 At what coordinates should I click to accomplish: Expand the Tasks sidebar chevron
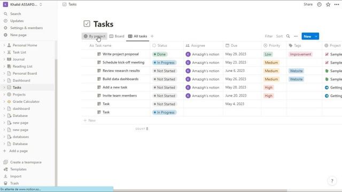tap(4, 87)
